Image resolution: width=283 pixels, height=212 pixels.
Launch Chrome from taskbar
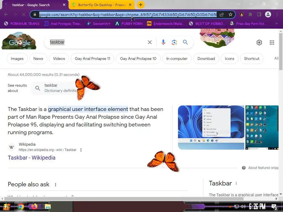pos(20,206)
